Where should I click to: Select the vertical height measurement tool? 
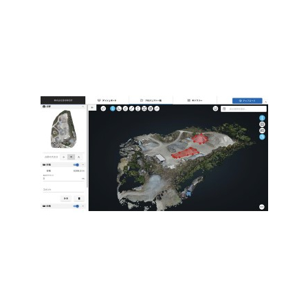point(137,109)
